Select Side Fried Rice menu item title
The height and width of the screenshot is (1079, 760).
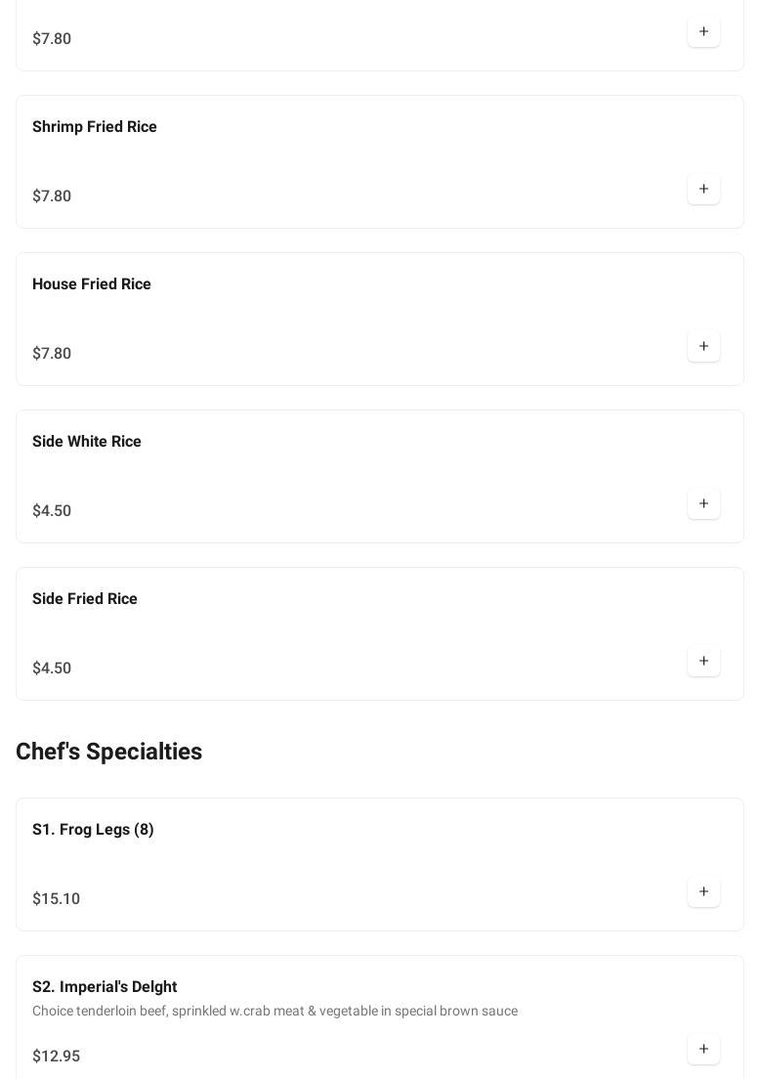click(x=85, y=599)
